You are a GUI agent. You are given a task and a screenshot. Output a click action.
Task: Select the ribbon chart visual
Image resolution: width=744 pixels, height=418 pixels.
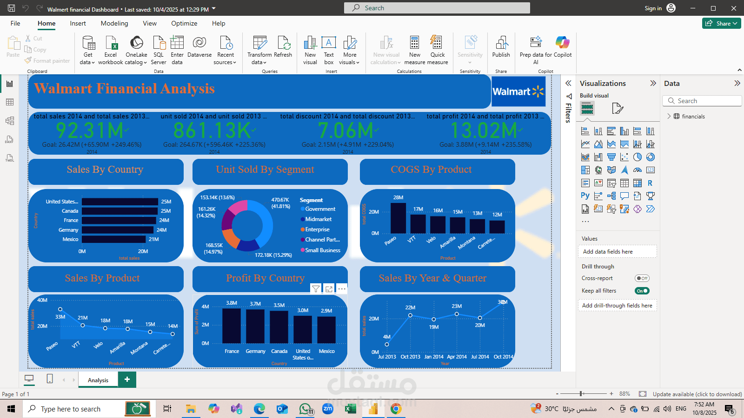[x=585, y=157]
